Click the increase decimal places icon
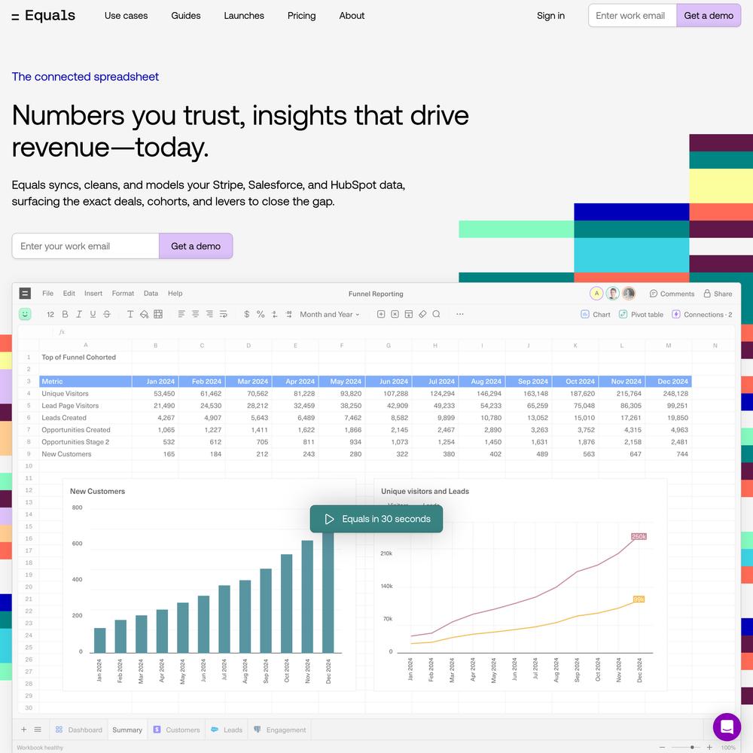 pyautogui.click(x=288, y=314)
